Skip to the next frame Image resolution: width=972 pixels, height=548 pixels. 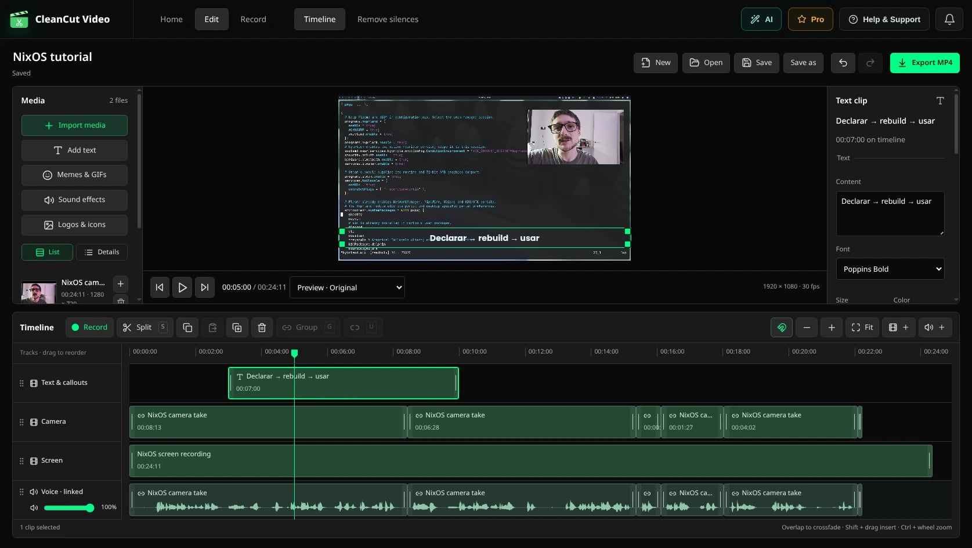click(x=205, y=287)
